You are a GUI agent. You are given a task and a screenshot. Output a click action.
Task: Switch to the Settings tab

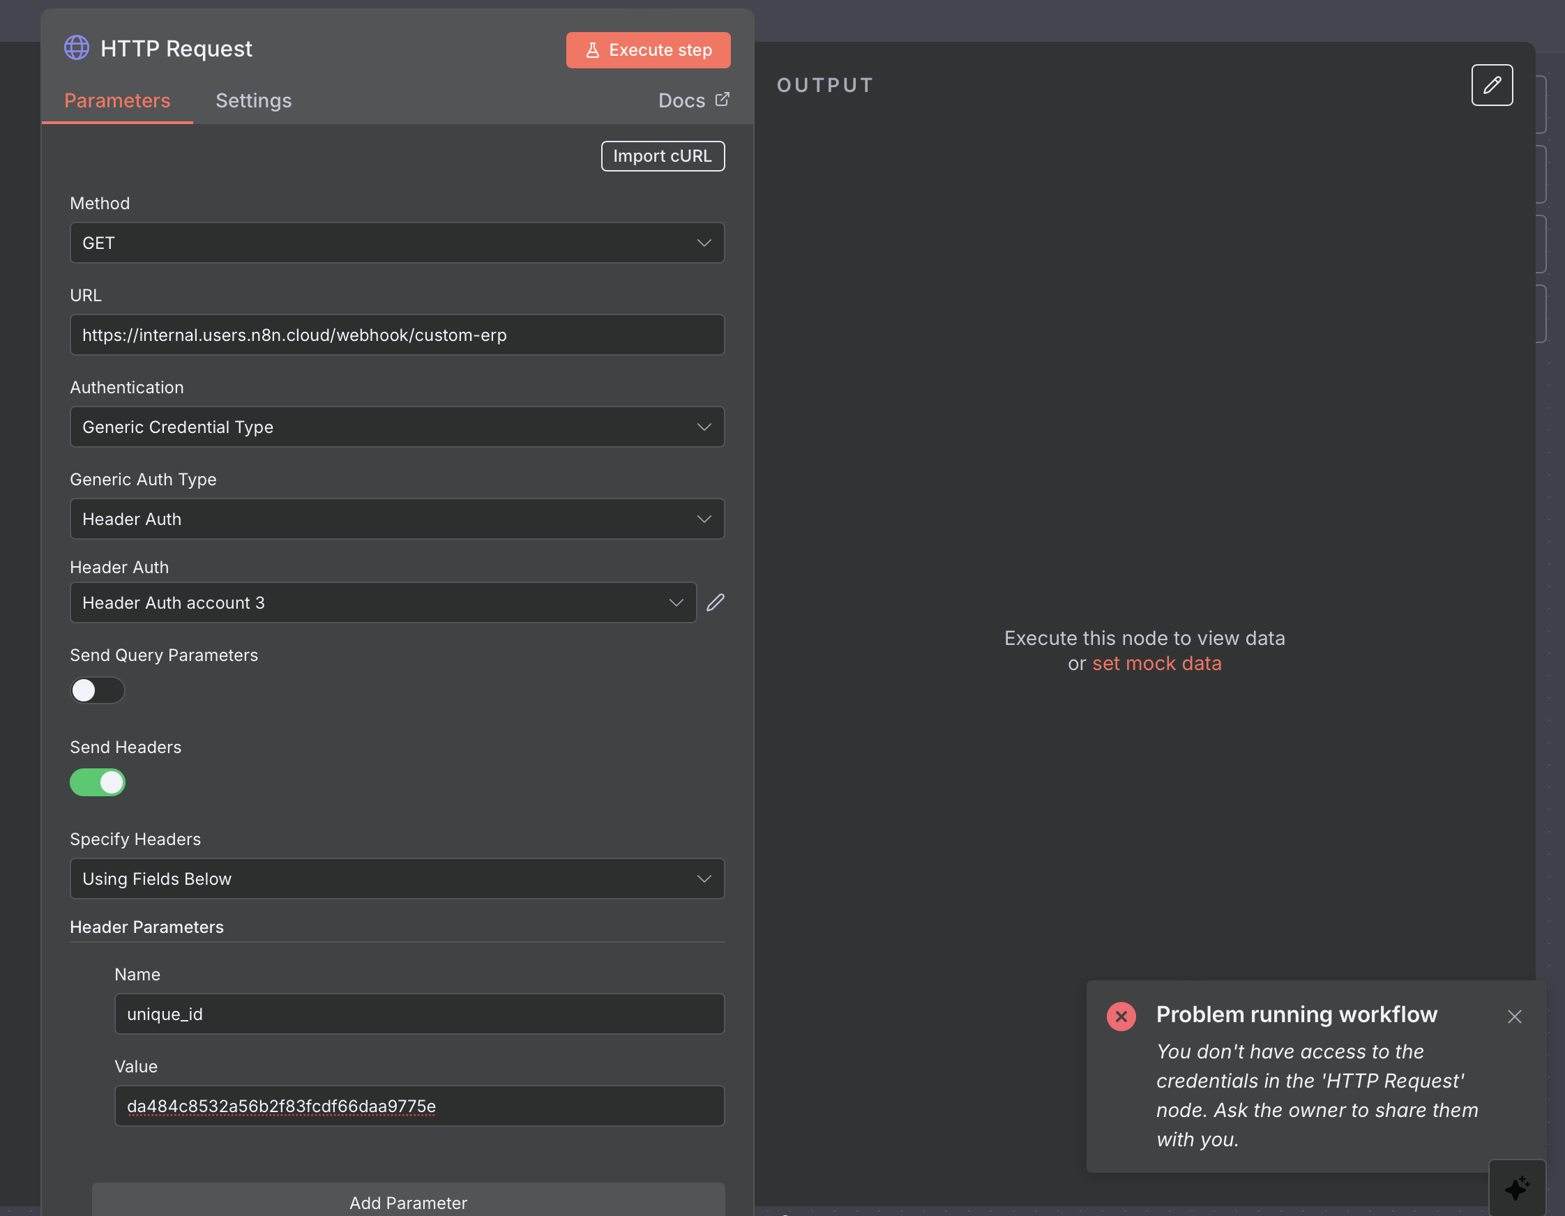254,100
